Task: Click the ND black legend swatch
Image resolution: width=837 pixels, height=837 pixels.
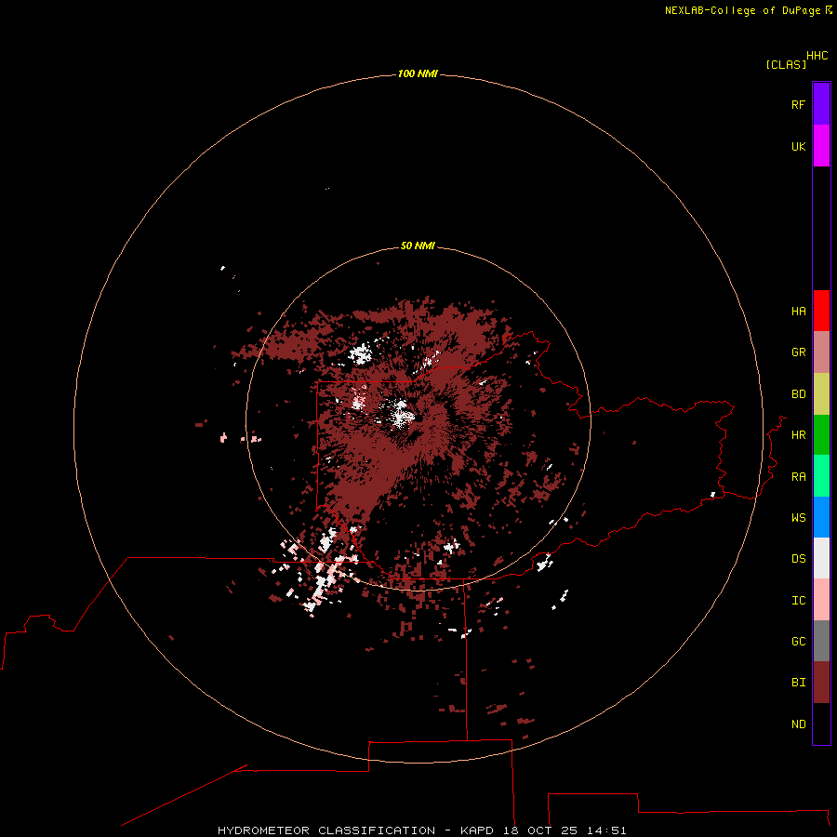Action: pos(821,724)
